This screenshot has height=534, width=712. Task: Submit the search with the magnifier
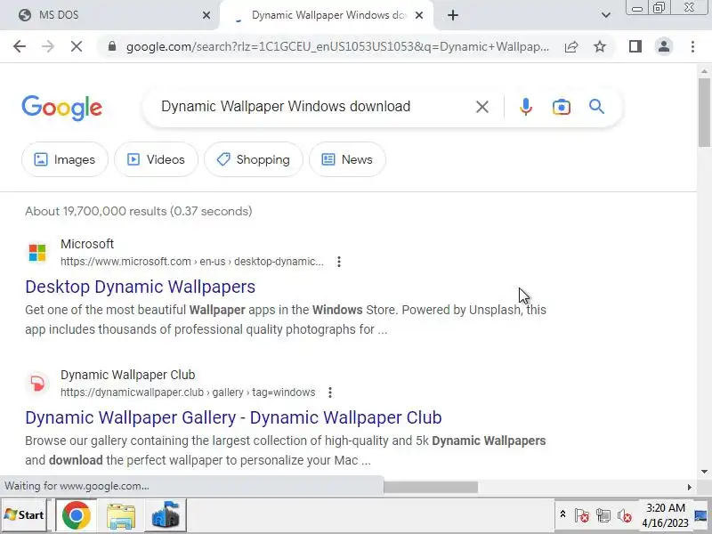click(x=596, y=107)
